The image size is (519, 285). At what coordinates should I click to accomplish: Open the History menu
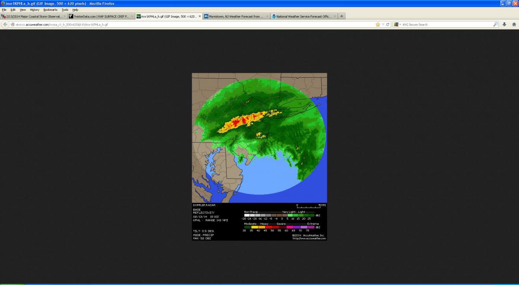[35, 10]
